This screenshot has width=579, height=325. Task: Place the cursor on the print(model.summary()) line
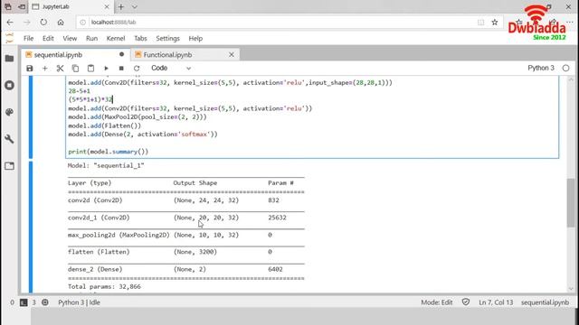pyautogui.click(x=109, y=152)
